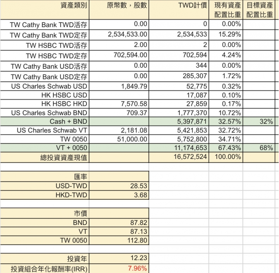Select cell with value 51,000.00

(x=119, y=139)
